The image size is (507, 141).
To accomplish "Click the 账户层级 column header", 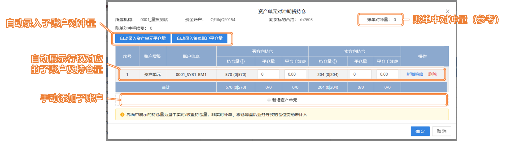I will 152,56.
